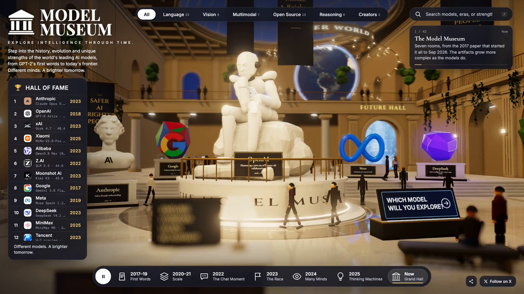
Task: Show Reasoning models
Action: (332, 14)
